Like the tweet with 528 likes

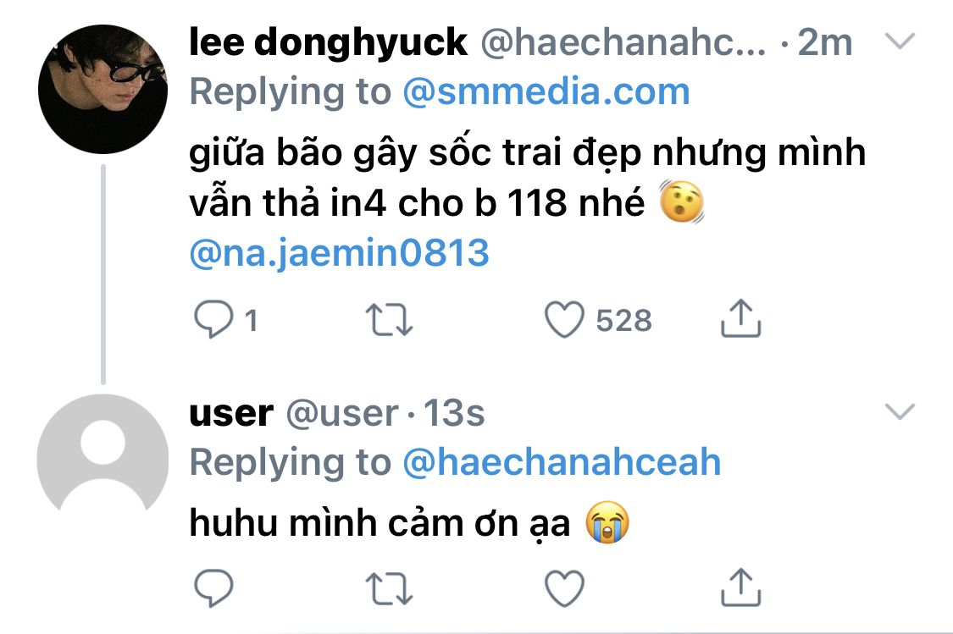564,319
